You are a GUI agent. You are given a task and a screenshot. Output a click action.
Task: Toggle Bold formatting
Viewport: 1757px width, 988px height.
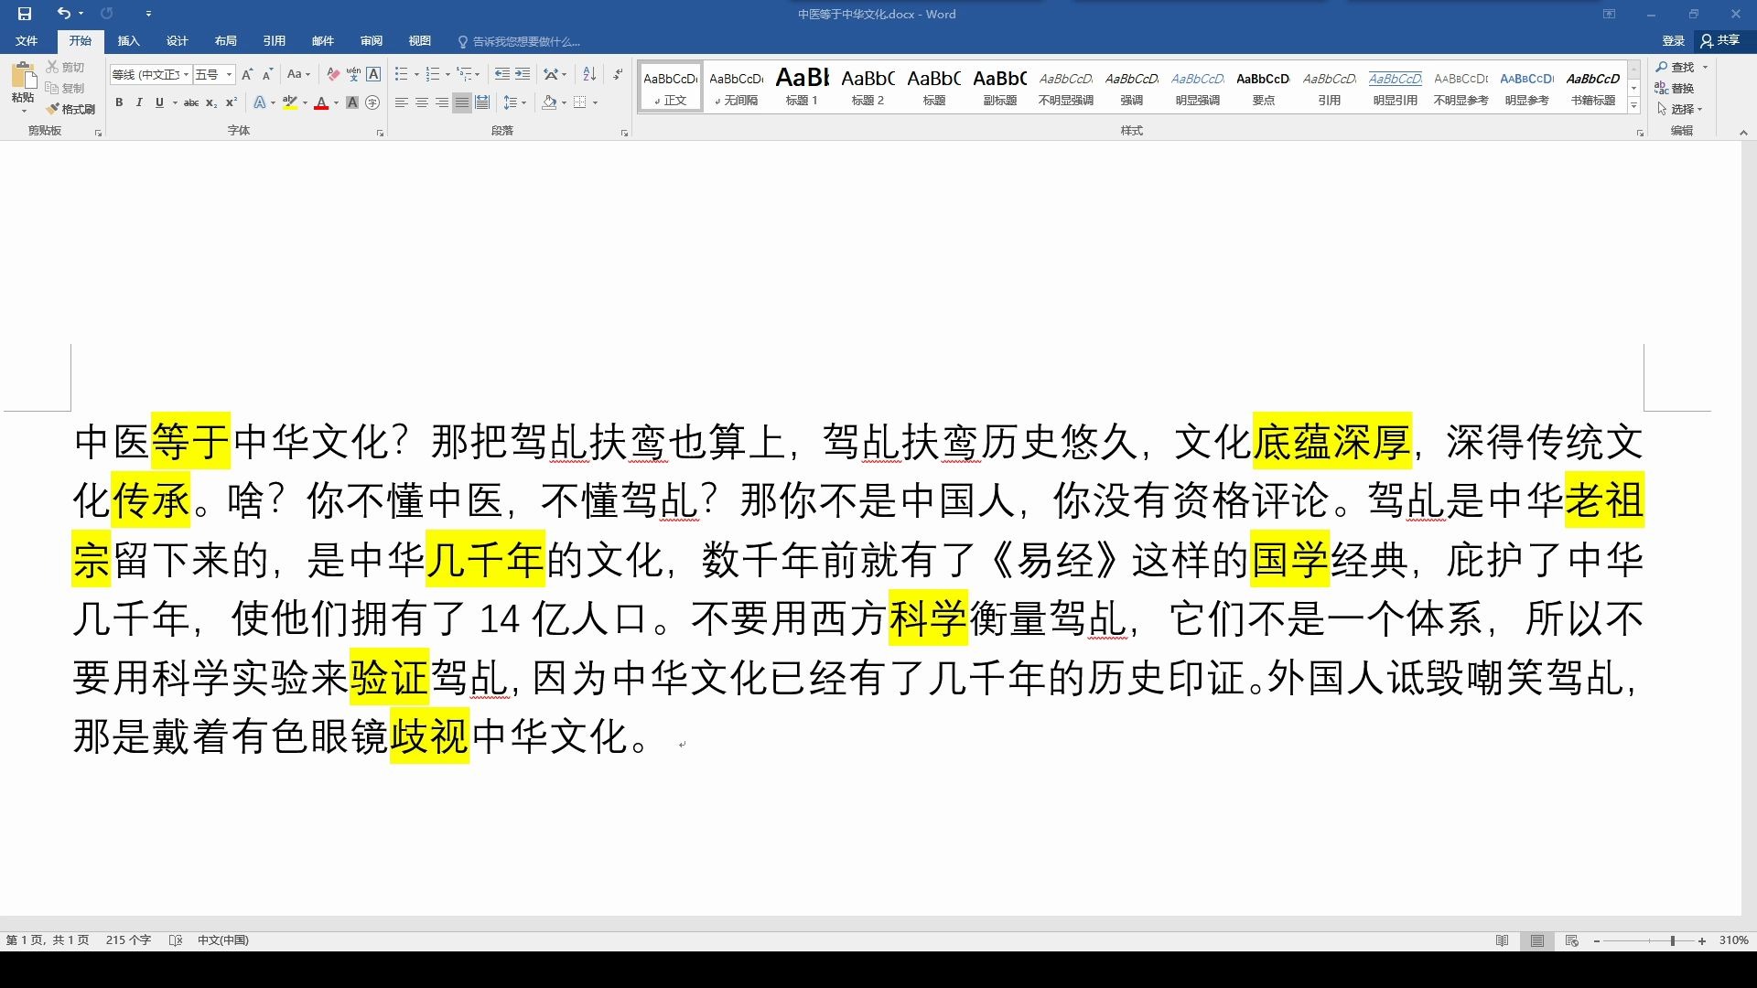tap(119, 102)
